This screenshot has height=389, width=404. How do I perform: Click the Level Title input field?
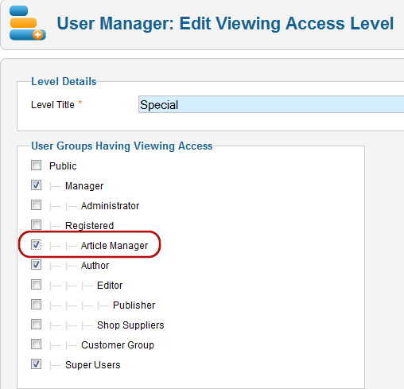(271, 104)
